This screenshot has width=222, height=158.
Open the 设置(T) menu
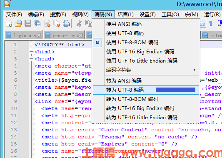click(147, 15)
